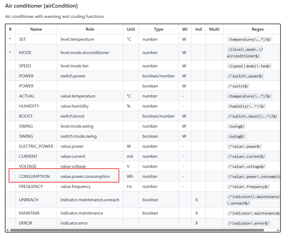Select the Regex column header

[x=258, y=29]
